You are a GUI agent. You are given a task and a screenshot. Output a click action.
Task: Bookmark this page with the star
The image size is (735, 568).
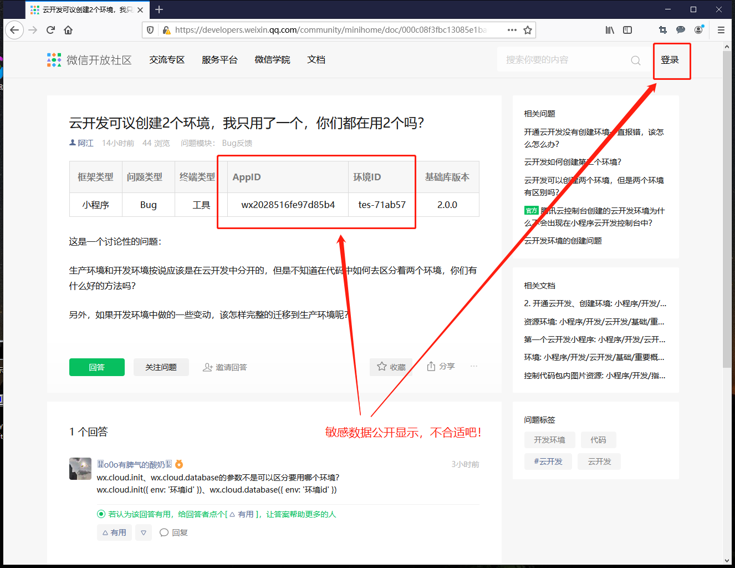pos(528,30)
